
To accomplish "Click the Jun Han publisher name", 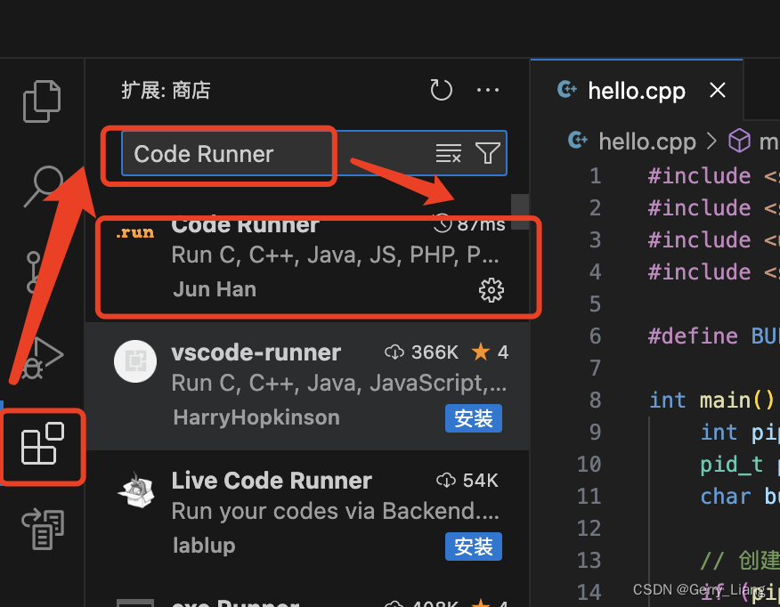I will coord(215,289).
